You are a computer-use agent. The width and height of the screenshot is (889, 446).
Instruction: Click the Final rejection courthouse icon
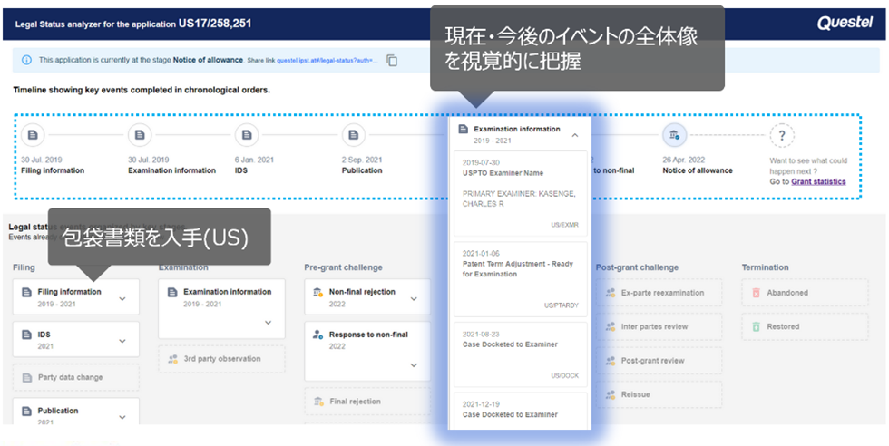click(318, 402)
